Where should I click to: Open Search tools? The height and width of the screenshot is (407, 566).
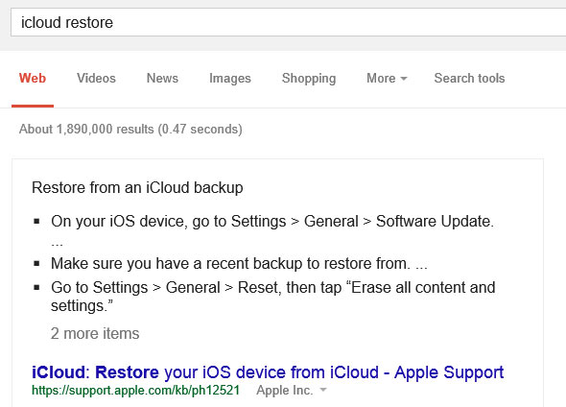[x=469, y=79]
